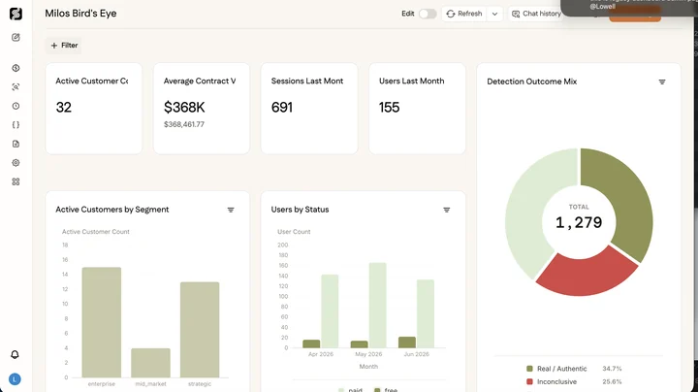Click the mid_market bar in segment chart

150,363
